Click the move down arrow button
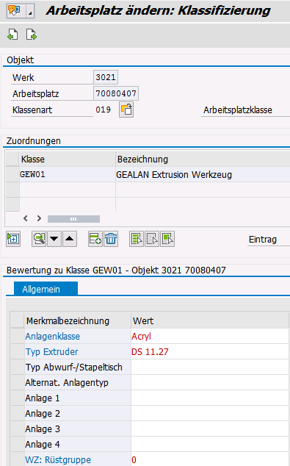The height and width of the screenshot is (466, 290). (54, 239)
